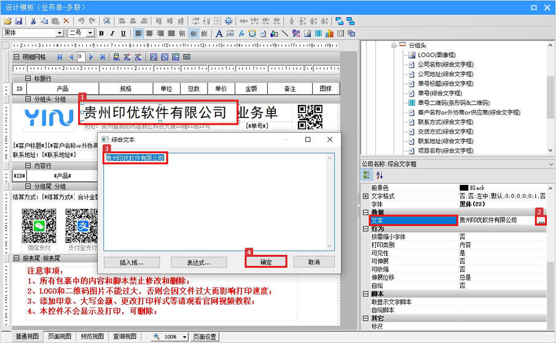Image resolution: width=556 pixels, height=343 pixels.
Task: Click the 插入域... button
Action: 131,262
